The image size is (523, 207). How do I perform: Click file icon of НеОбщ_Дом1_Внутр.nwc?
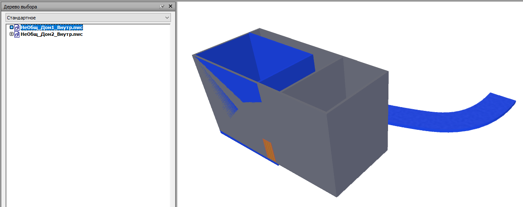point(17,28)
